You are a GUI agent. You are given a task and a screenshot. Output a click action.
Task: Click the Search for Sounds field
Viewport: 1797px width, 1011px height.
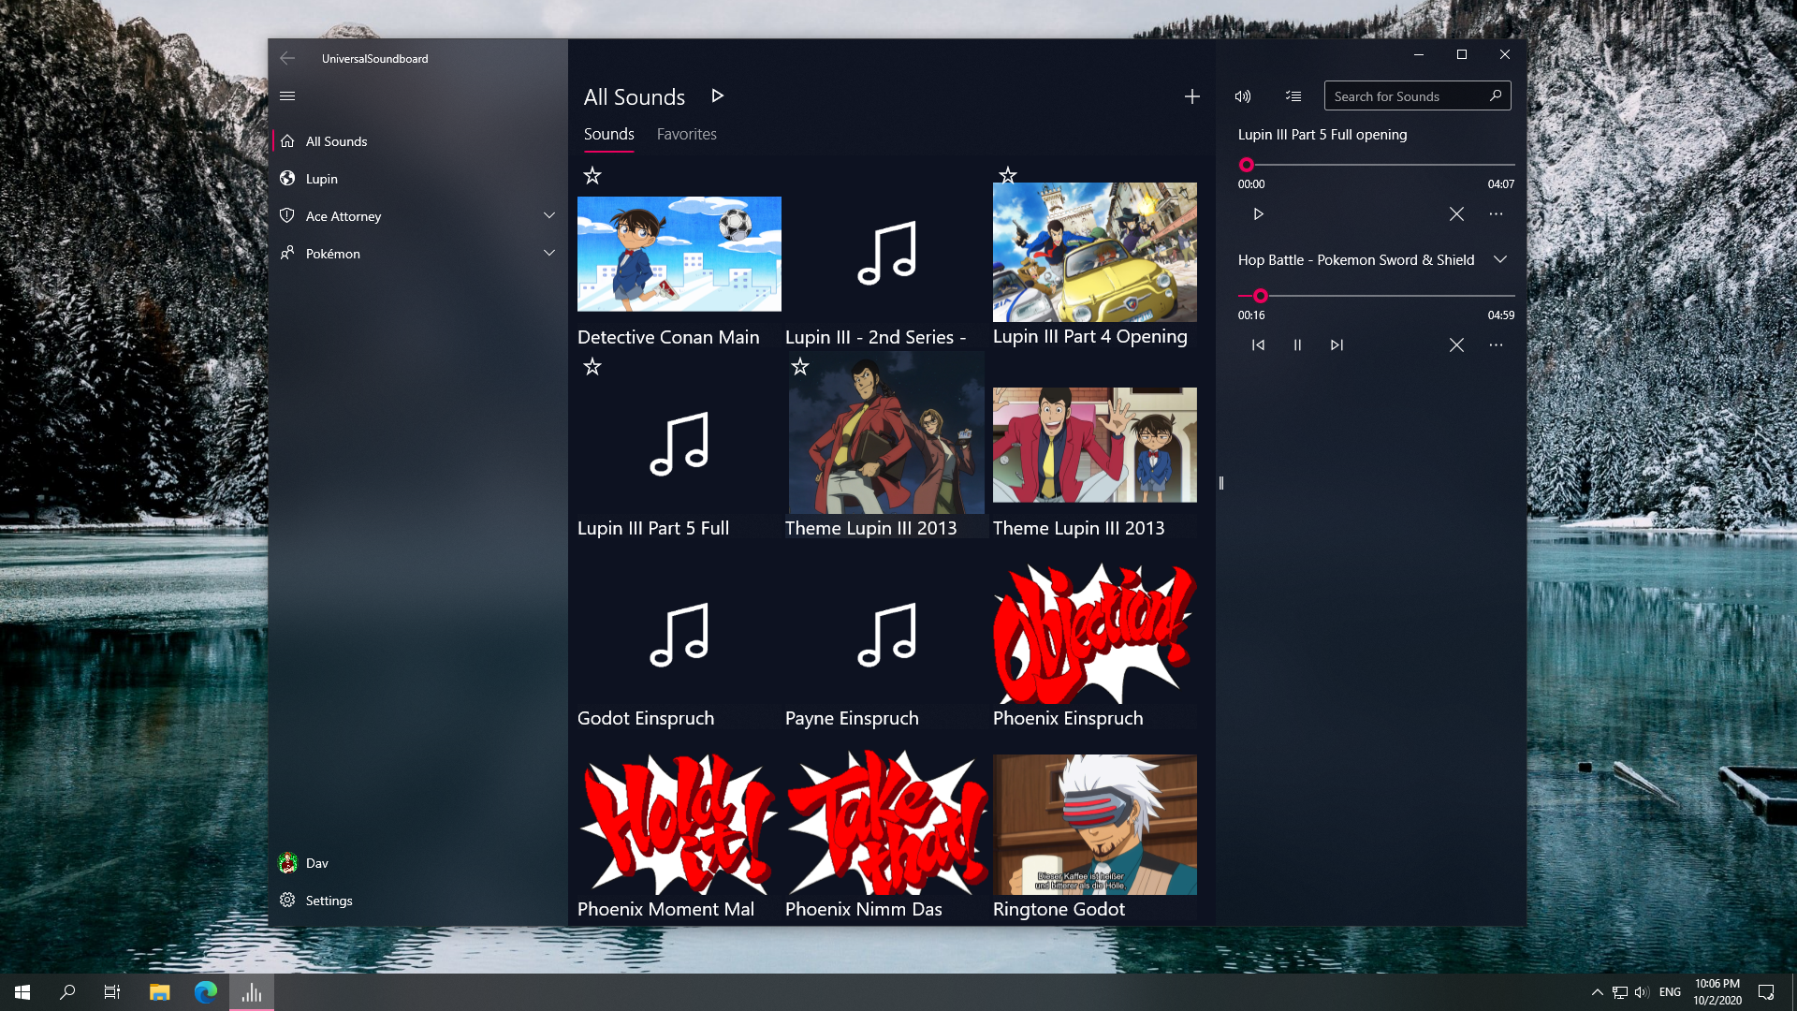tap(1404, 96)
